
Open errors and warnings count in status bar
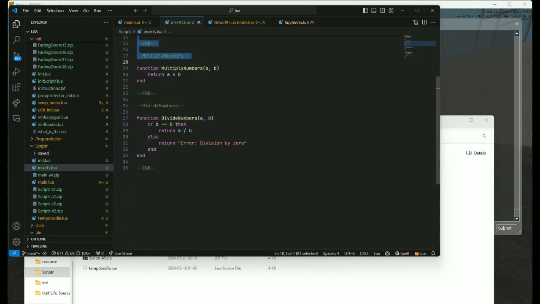(x=70, y=253)
